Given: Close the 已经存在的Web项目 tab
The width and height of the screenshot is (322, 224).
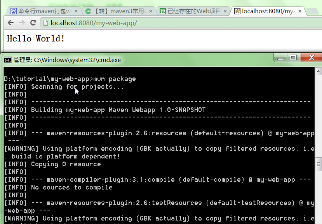Looking at the screenshot, I should coord(225,11).
